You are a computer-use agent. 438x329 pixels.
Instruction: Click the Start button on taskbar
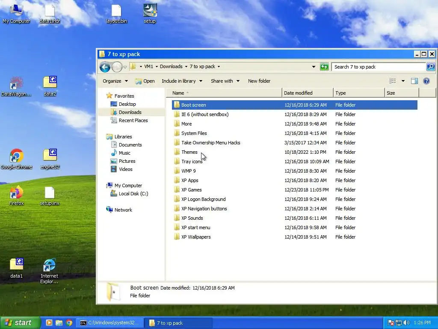pos(20,323)
